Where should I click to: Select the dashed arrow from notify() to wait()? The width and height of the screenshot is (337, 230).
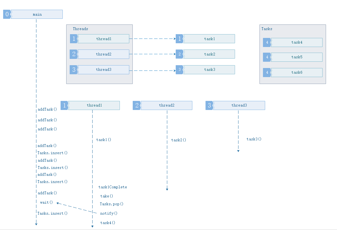point(77,208)
